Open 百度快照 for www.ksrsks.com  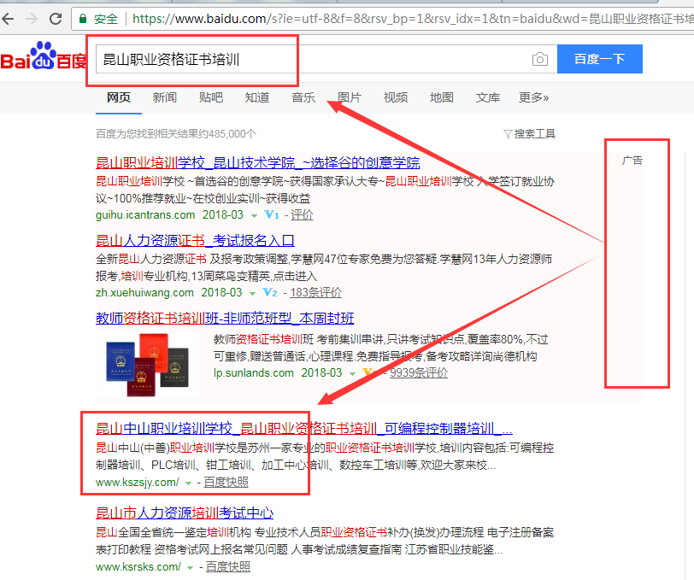pos(228,566)
